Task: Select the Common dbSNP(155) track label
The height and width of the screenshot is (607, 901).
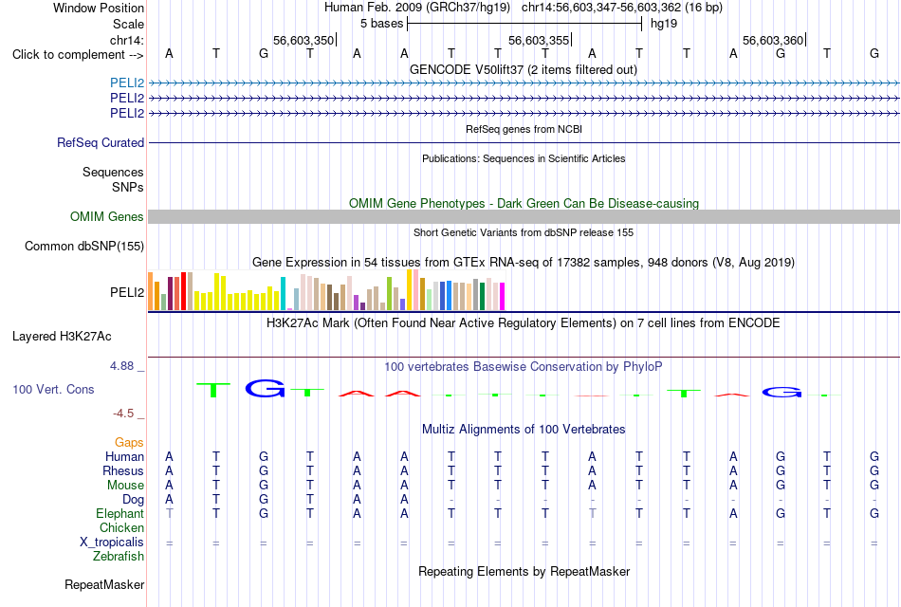Action: click(83, 246)
